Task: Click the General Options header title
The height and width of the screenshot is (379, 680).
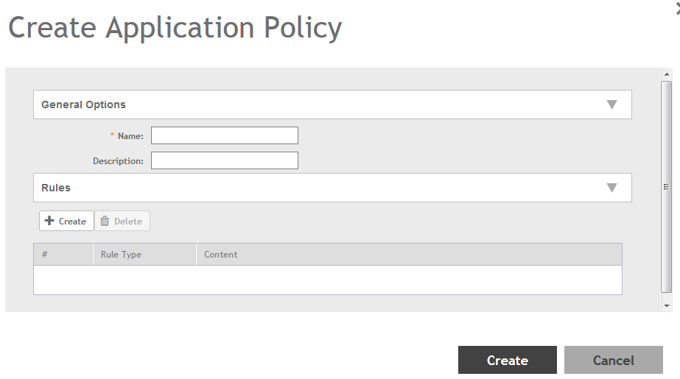Action: pyautogui.click(x=83, y=105)
